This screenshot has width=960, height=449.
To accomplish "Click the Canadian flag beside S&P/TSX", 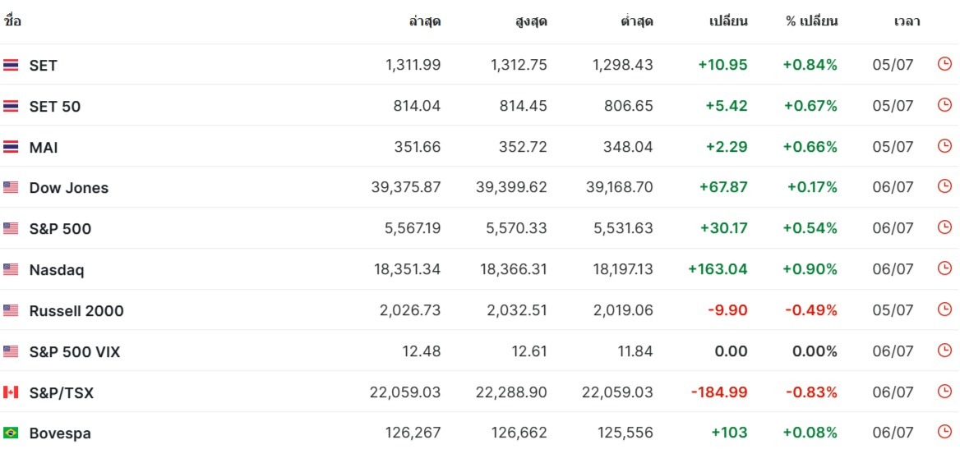I will point(11,392).
